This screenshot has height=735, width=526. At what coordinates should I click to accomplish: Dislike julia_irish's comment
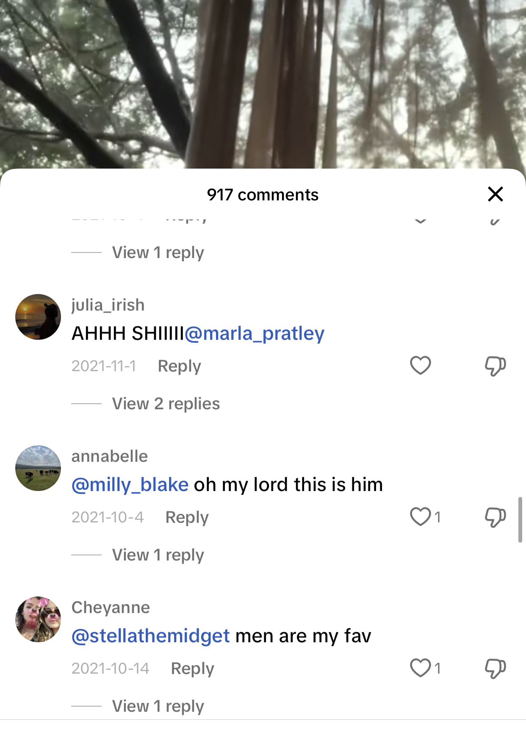[x=495, y=366]
